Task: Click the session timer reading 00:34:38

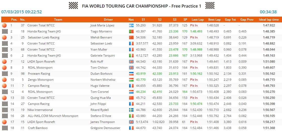Action: coord(268,12)
